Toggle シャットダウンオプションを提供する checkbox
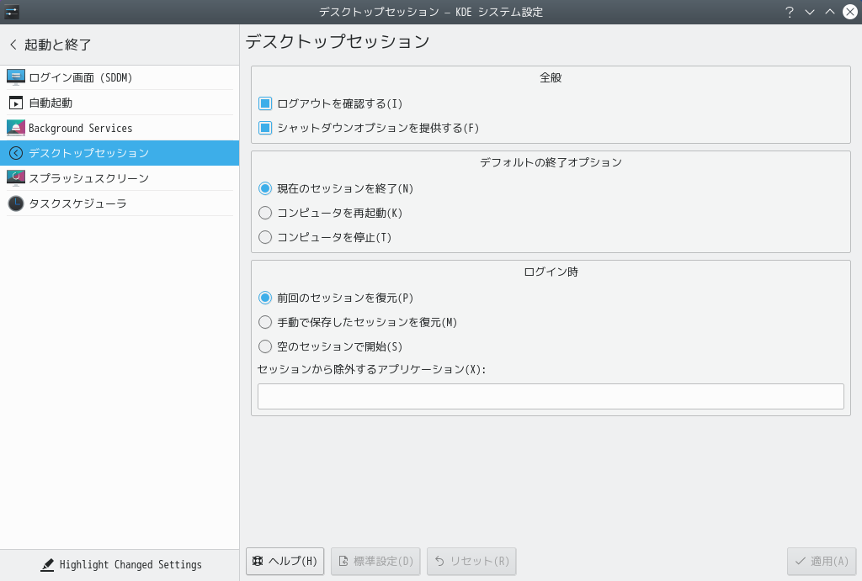Screen dimensions: 862x581 pyautogui.click(x=265, y=128)
